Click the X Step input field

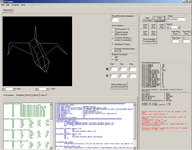(x=133, y=69)
